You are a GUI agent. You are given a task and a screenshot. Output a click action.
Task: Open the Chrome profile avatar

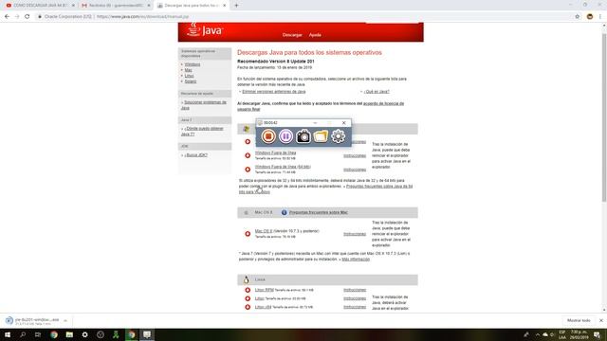pos(590,17)
